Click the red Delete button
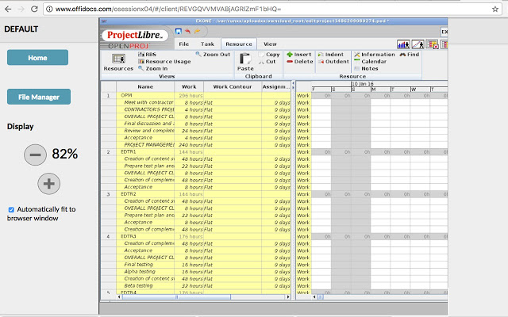 pos(300,62)
